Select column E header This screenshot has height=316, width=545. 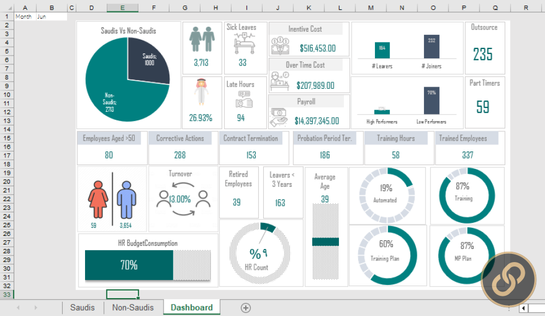tap(123, 8)
